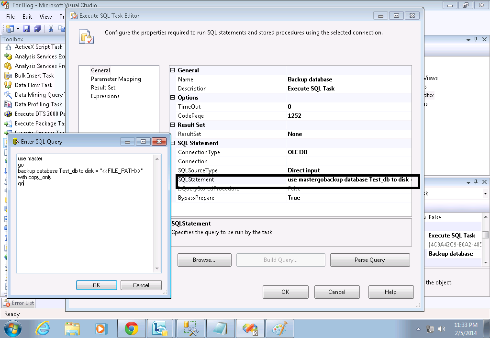
Task: Click the Parse Query button
Action: [370, 260]
